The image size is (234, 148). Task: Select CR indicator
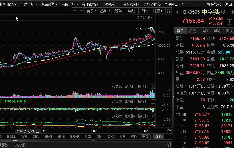tap(123, 137)
